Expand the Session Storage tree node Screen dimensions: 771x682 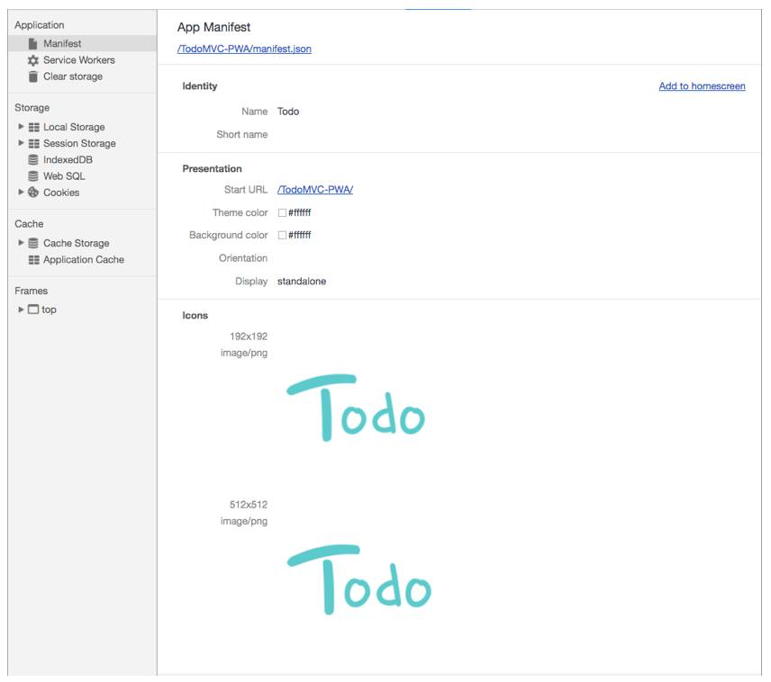(21, 143)
